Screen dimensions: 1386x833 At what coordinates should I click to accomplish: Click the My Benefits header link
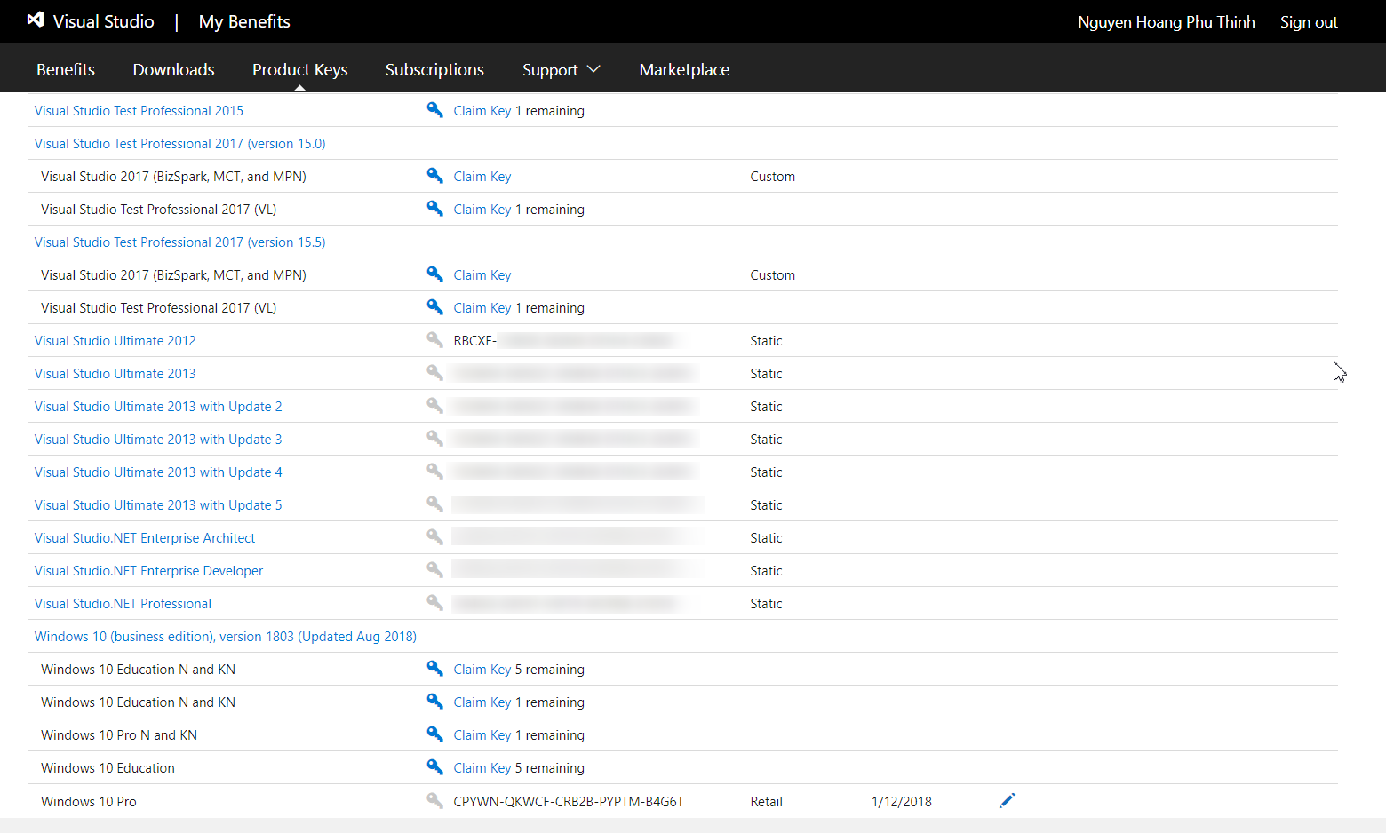[x=244, y=21]
